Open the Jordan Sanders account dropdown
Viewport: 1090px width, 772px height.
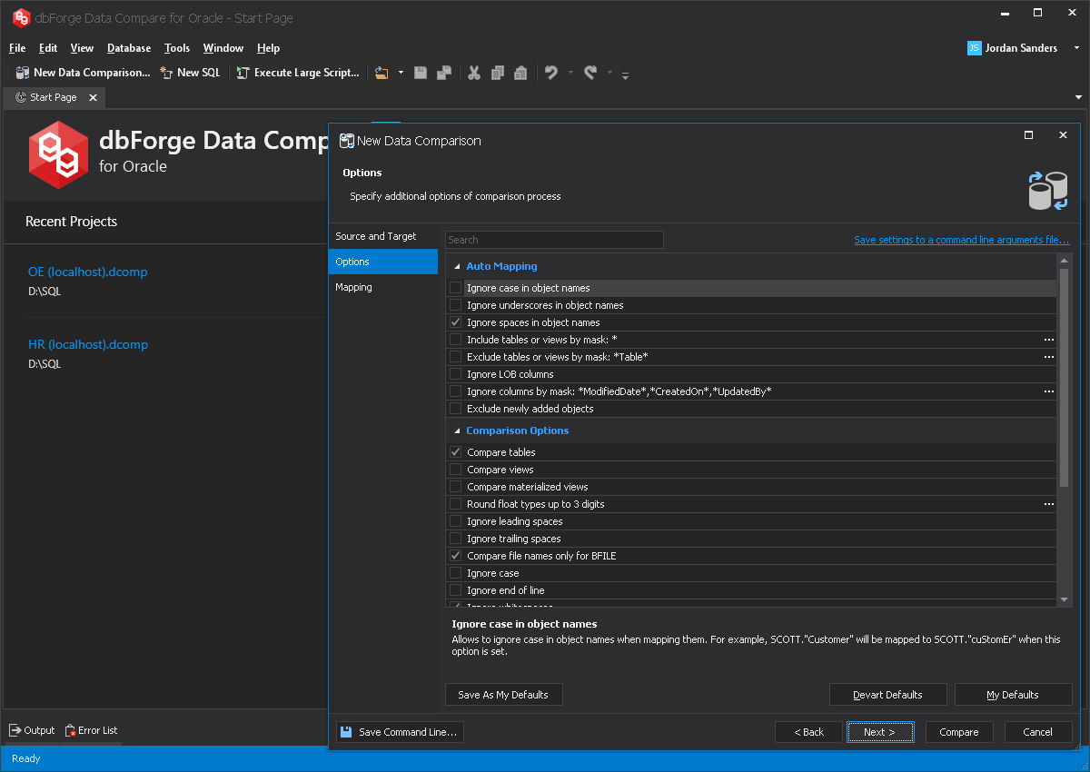coord(1077,48)
